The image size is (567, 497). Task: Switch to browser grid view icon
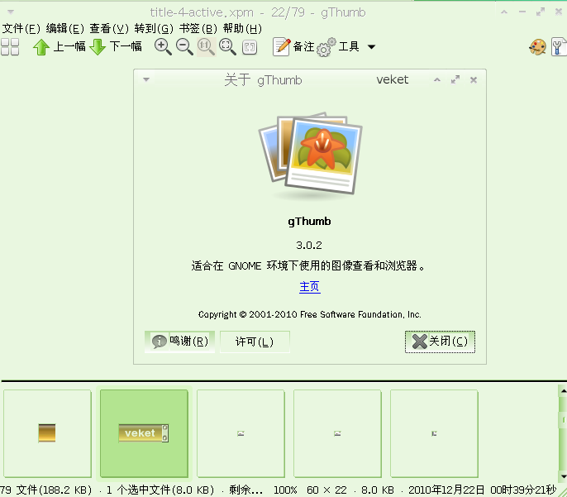pyautogui.click(x=10, y=46)
